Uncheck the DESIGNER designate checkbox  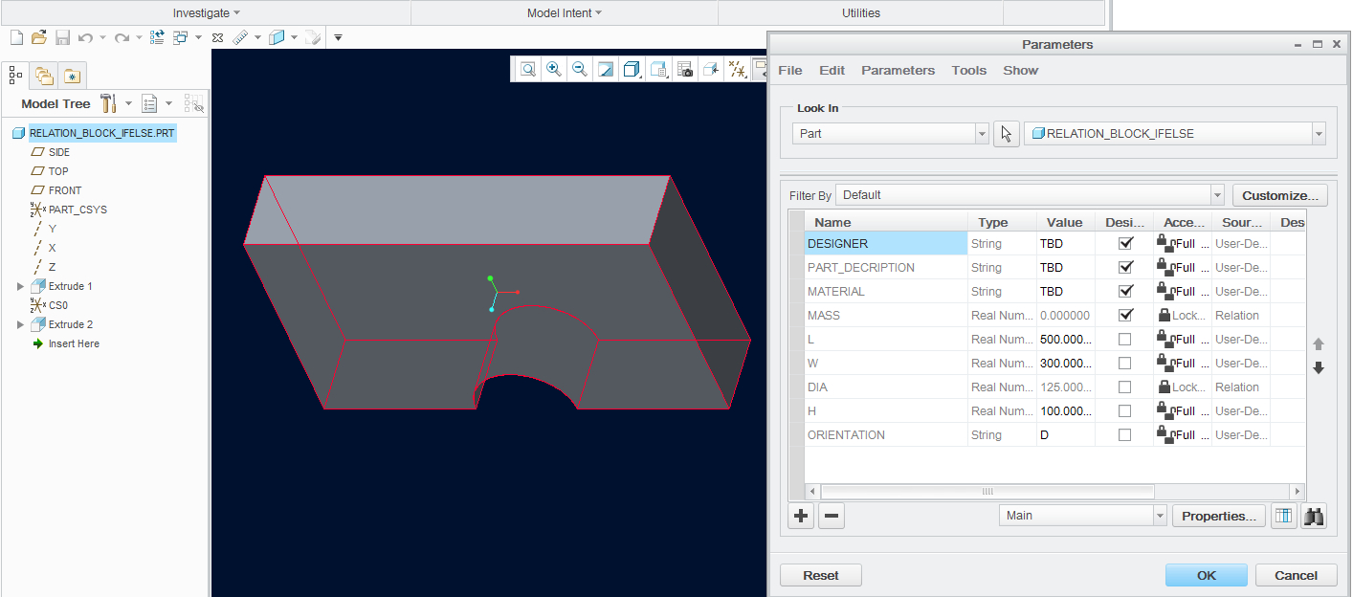(1124, 243)
